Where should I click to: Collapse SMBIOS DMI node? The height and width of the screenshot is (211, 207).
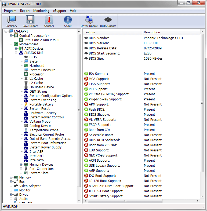click(16, 53)
